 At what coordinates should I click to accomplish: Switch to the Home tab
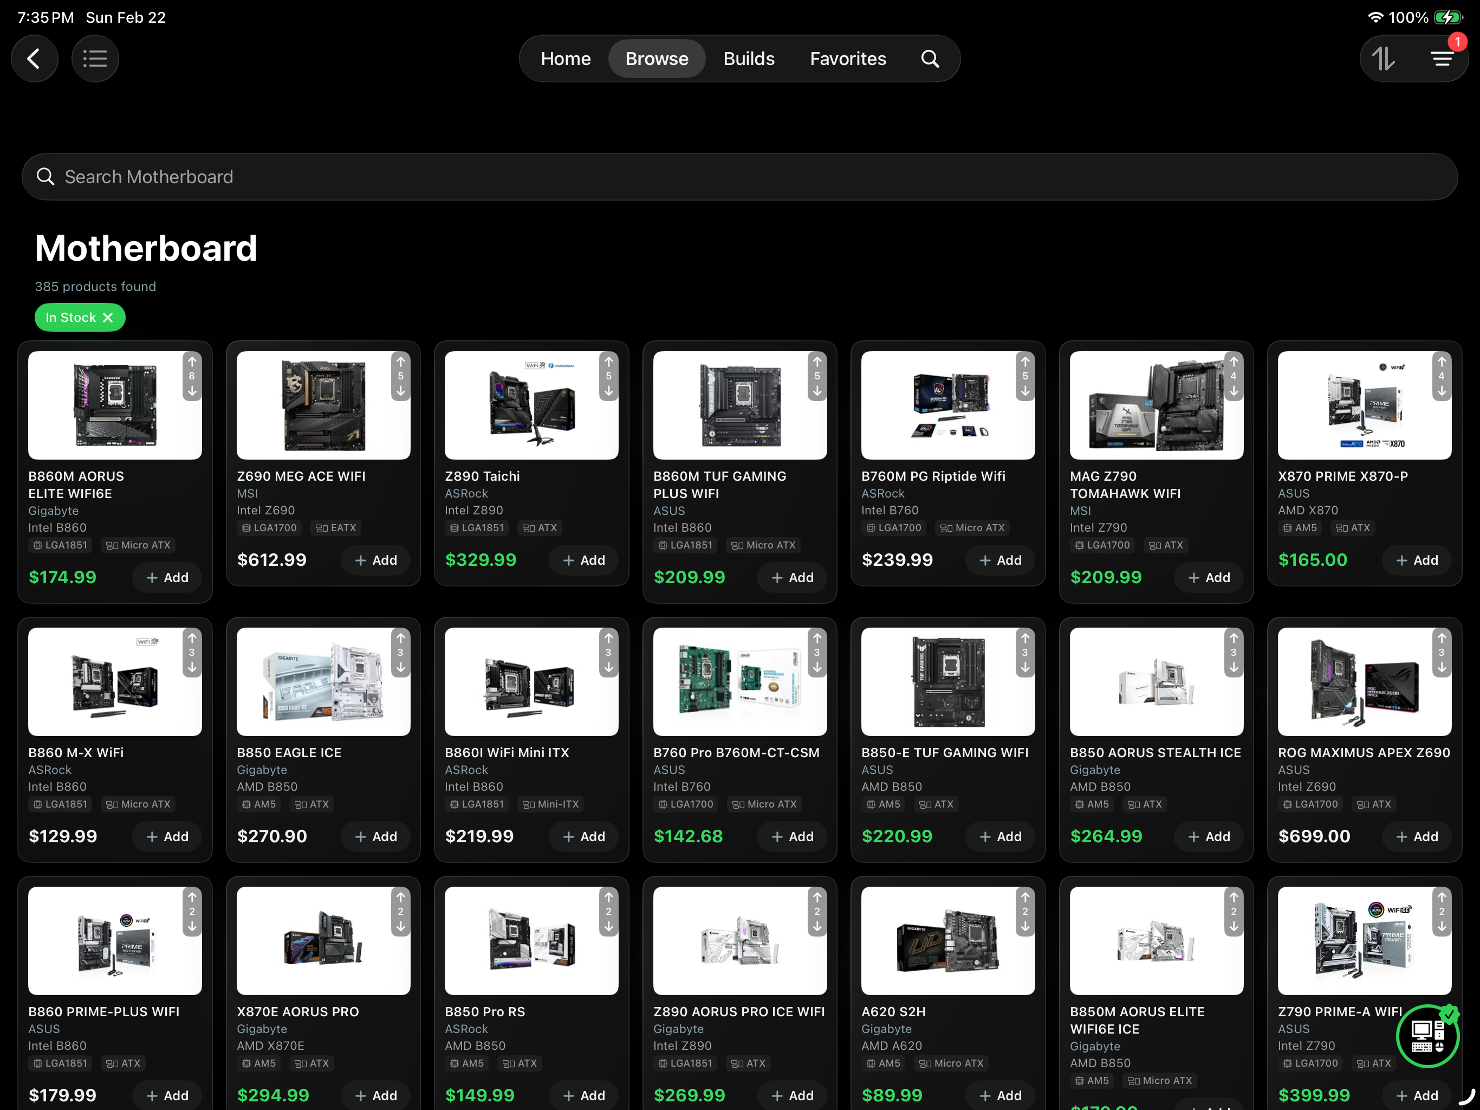click(x=566, y=59)
